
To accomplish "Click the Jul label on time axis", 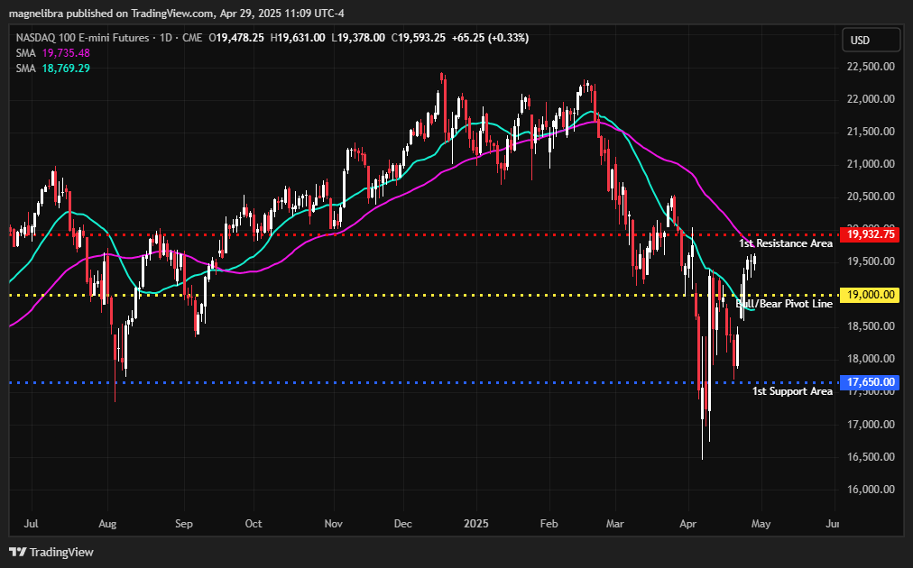I will point(32,524).
